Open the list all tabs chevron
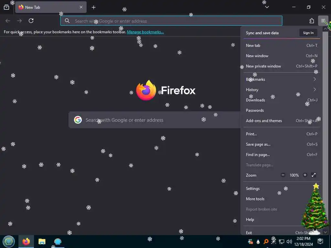 click(267, 7)
